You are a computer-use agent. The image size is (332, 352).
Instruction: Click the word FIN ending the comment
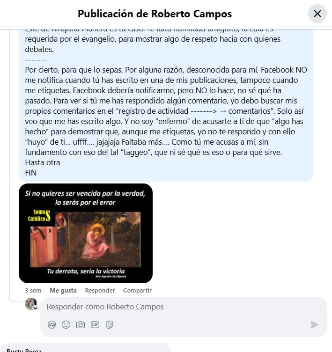pyautogui.click(x=31, y=173)
